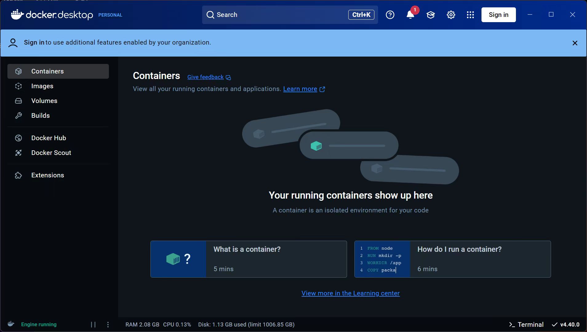Click the v4.40.0 version indicator
The height and width of the screenshot is (332, 587).
pos(566,325)
